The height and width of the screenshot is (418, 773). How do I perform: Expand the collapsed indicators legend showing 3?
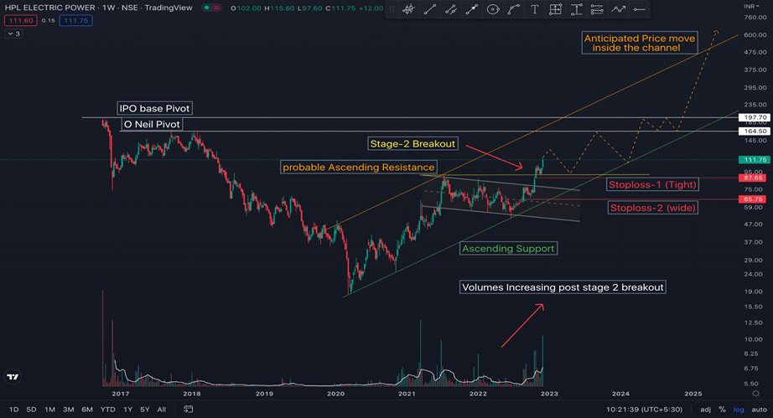pos(13,34)
